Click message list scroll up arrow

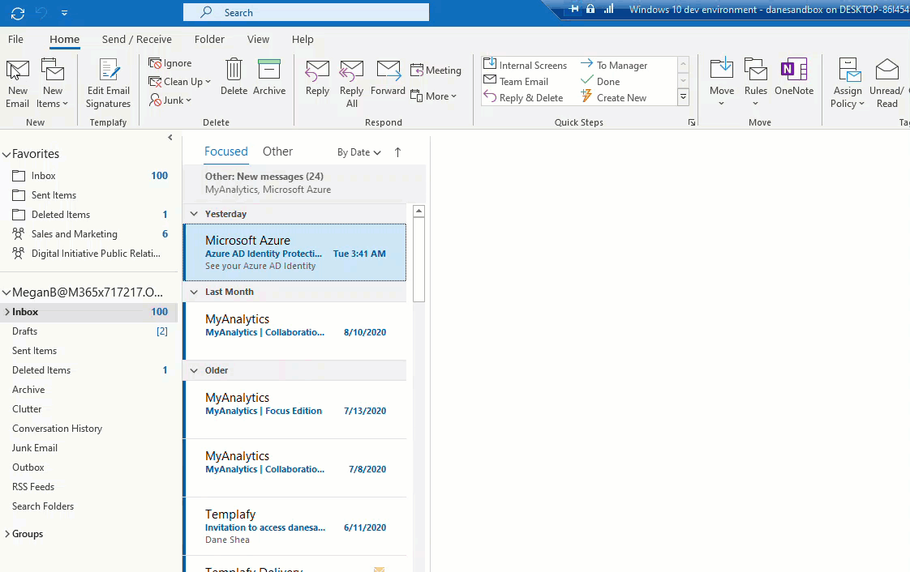(419, 211)
